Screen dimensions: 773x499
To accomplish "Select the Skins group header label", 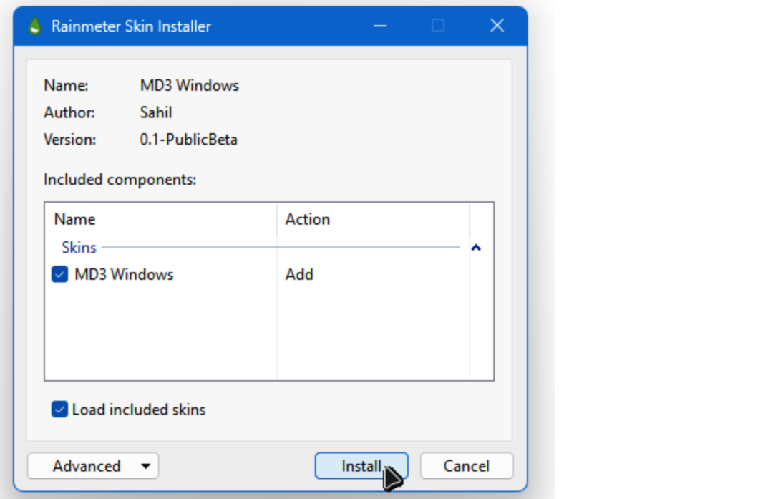I will (x=79, y=248).
